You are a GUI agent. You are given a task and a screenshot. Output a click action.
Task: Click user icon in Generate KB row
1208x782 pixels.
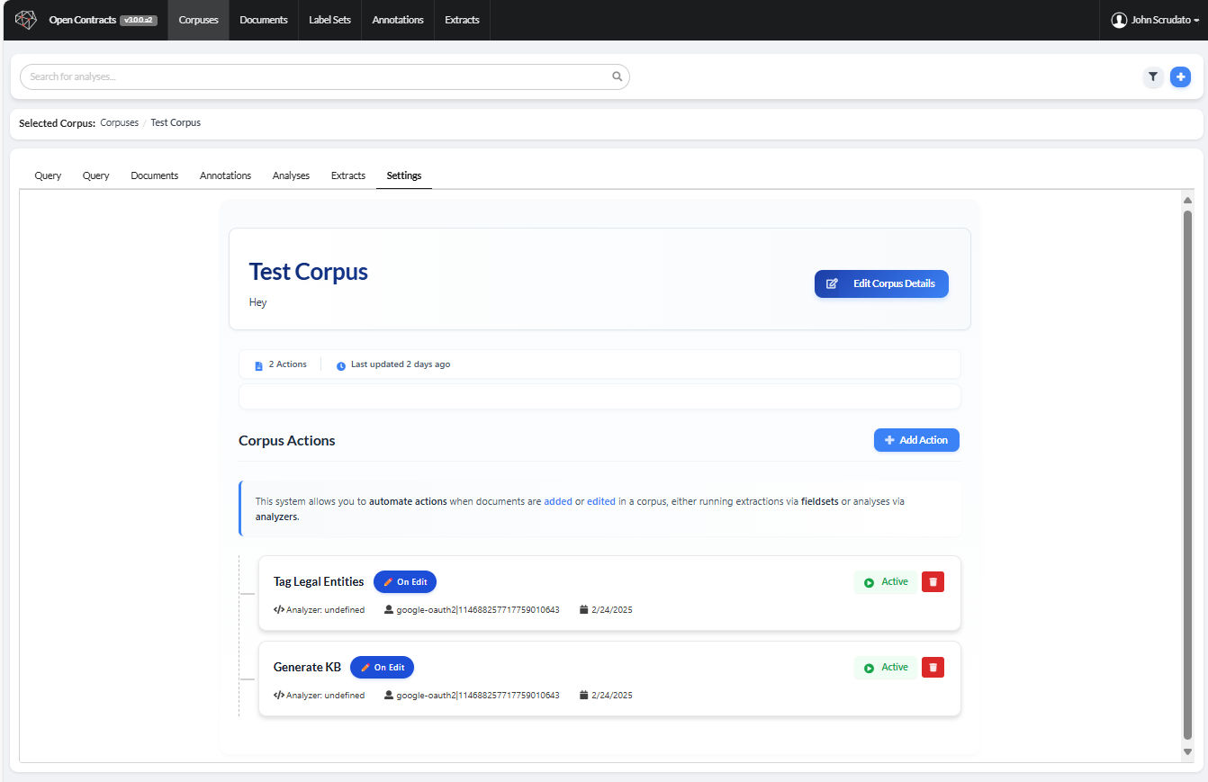click(389, 695)
